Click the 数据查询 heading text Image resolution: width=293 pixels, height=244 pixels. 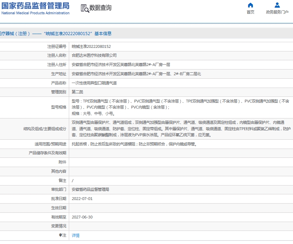tap(100, 8)
